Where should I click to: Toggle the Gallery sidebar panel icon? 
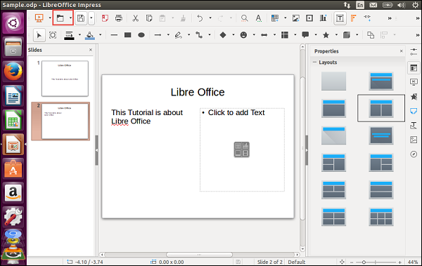point(414,140)
